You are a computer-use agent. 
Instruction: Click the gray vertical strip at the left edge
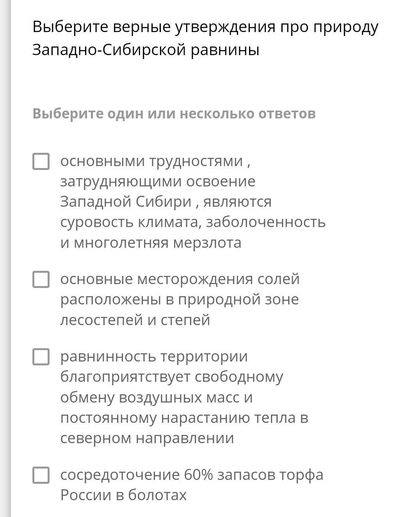5,258
